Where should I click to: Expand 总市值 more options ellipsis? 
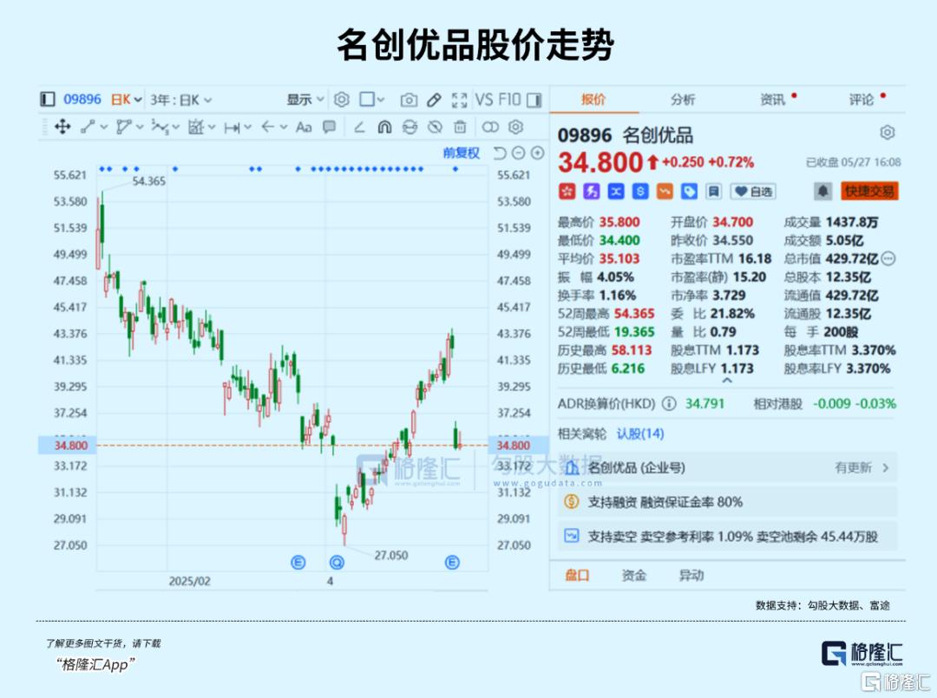(x=888, y=258)
